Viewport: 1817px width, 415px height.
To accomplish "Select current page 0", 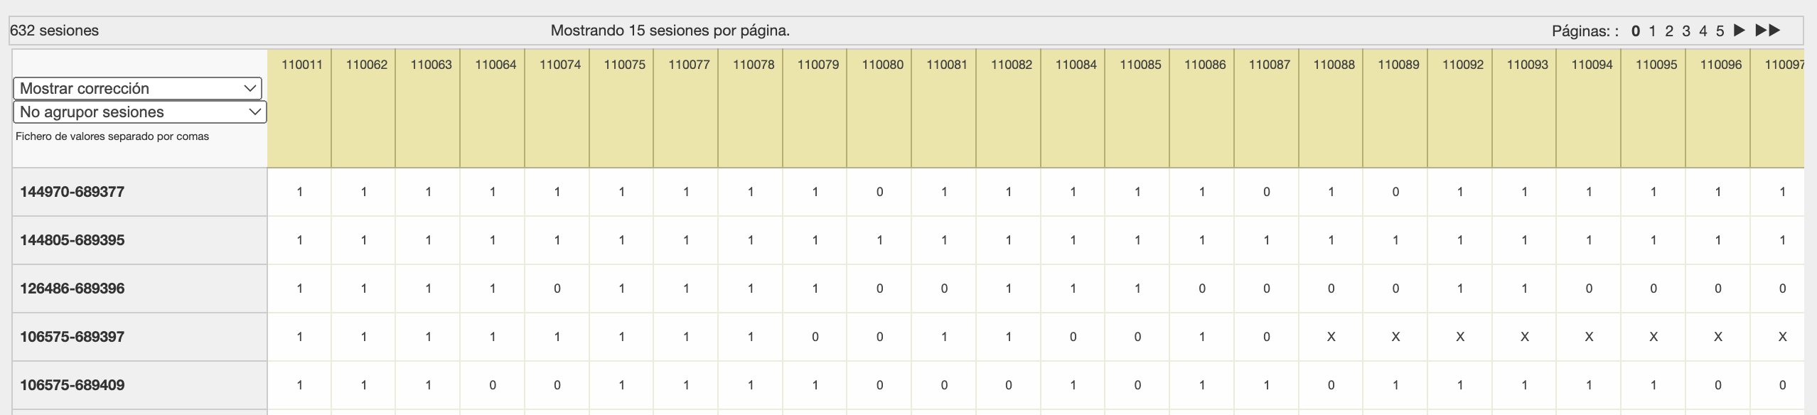I will [x=1636, y=31].
